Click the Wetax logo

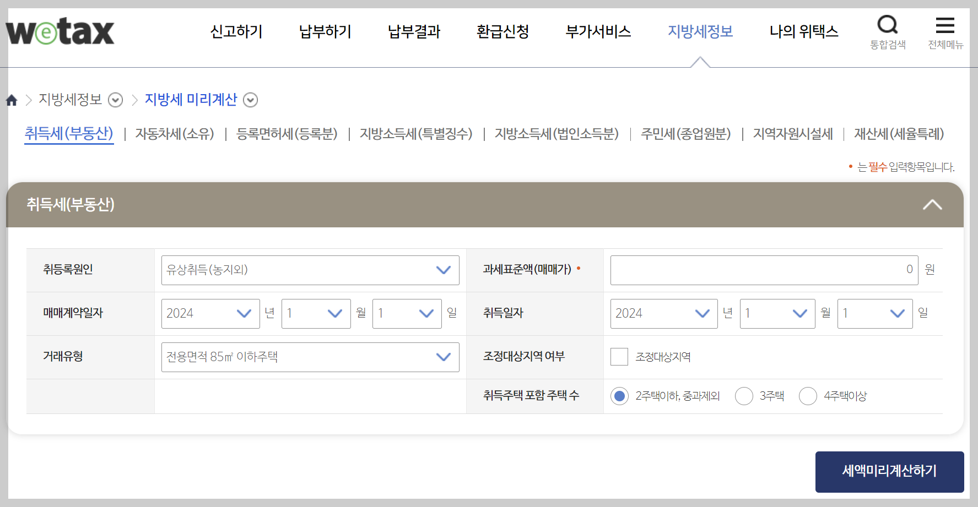pyautogui.click(x=60, y=32)
